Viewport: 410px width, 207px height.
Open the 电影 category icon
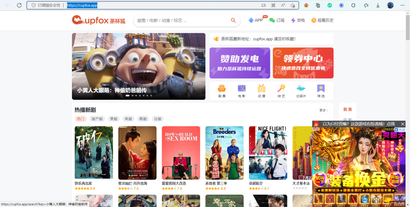click(x=241, y=91)
